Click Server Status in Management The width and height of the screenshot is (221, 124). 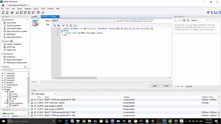click(11, 23)
